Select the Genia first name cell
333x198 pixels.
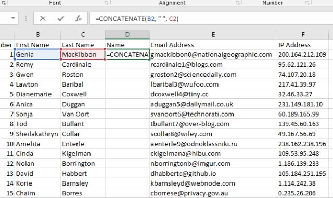pos(37,54)
